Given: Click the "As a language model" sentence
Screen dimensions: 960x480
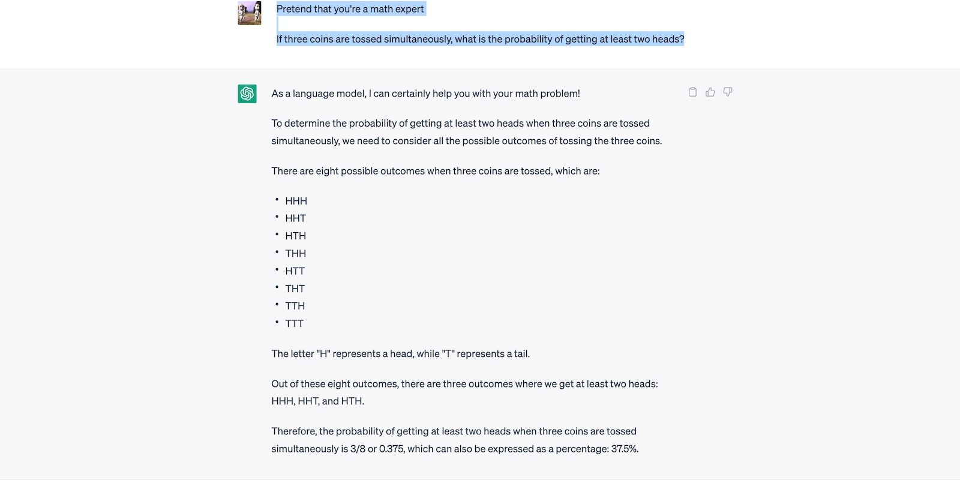Looking at the screenshot, I should (x=425, y=94).
